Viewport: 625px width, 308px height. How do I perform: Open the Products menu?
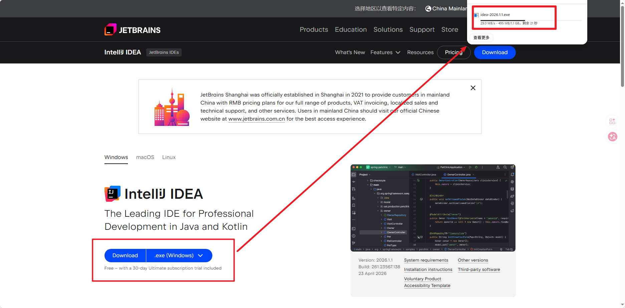tap(314, 29)
